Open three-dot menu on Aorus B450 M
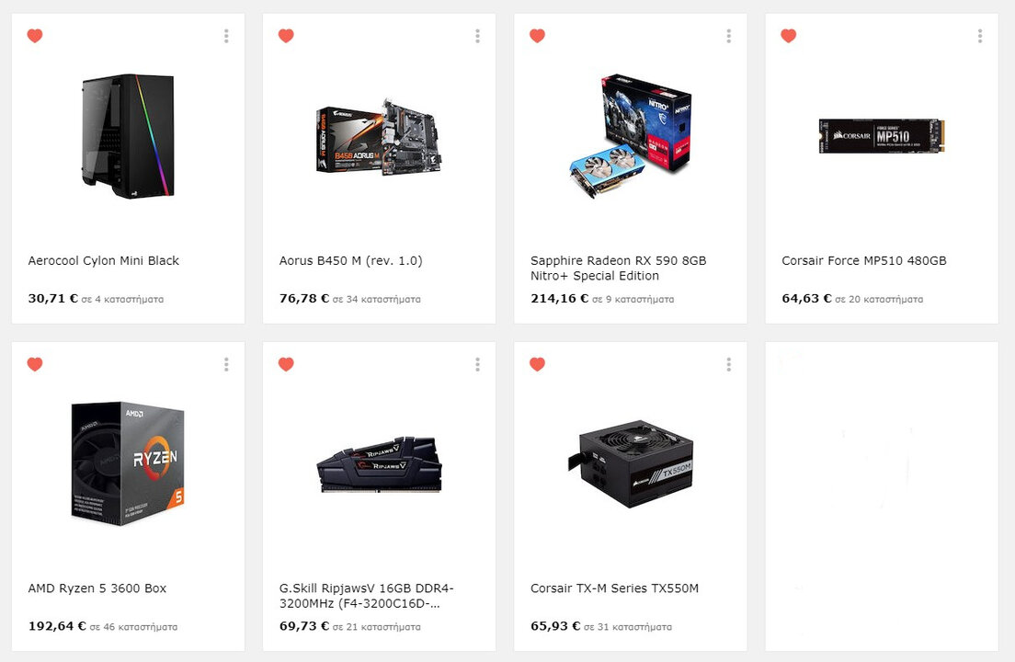Image resolution: width=1015 pixels, height=662 pixels. click(x=478, y=36)
